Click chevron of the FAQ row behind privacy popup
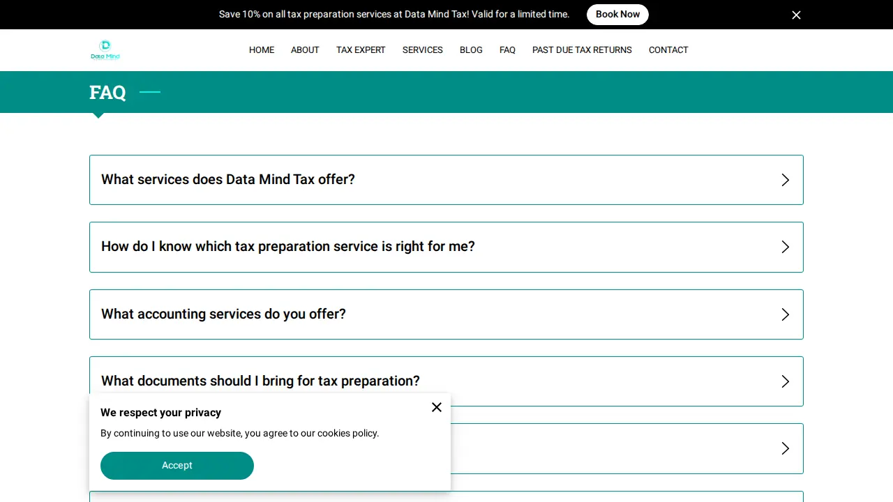 click(786, 448)
